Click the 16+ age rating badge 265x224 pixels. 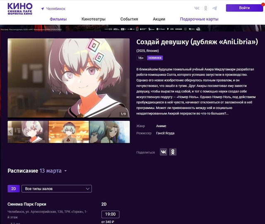pyautogui.click(x=141, y=58)
